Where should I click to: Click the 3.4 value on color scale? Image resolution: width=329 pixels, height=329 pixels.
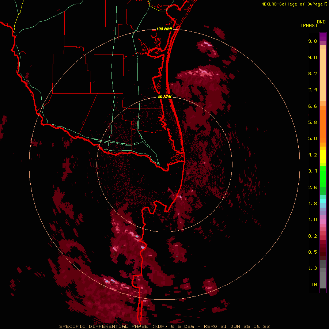click(313, 171)
